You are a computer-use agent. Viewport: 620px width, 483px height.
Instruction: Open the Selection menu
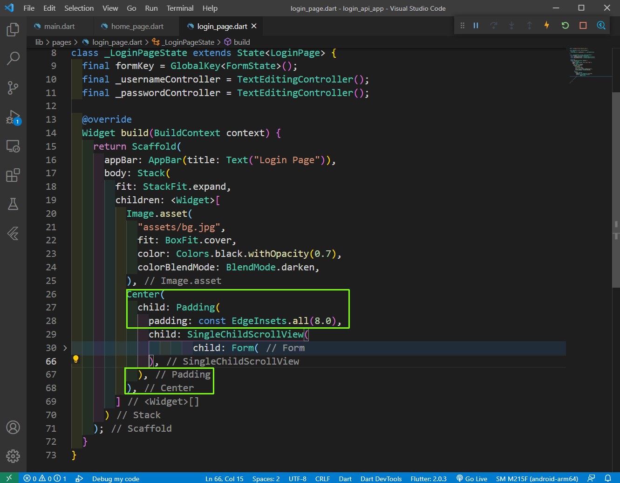tap(79, 8)
